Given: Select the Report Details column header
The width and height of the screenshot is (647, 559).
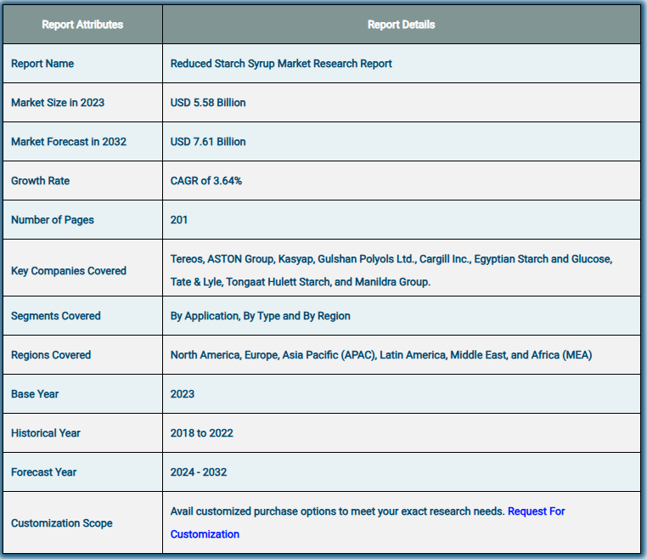Looking at the screenshot, I should (401, 25).
